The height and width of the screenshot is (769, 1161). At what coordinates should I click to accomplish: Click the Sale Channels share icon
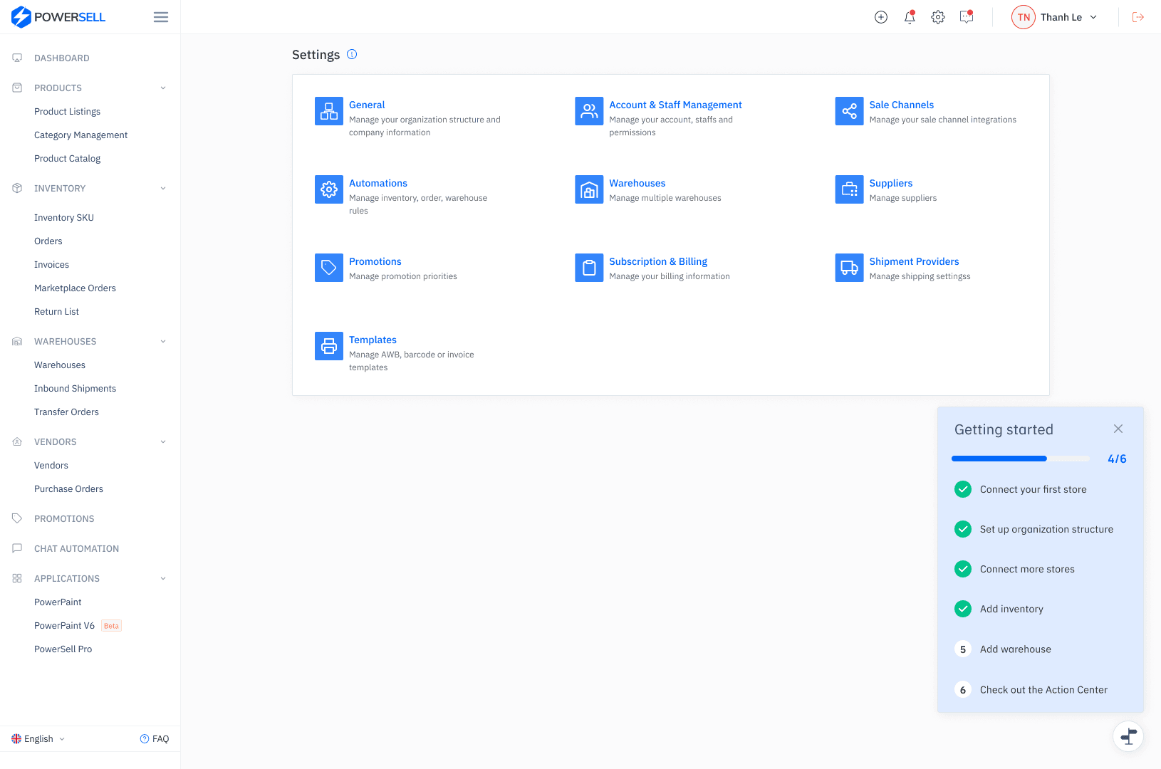coord(849,111)
